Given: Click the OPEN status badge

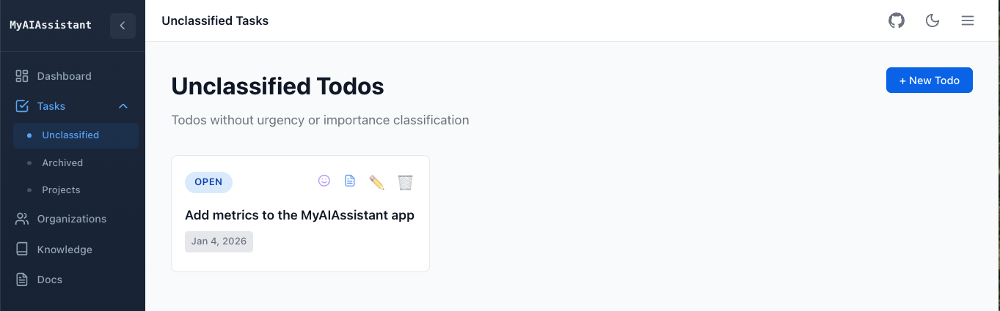Looking at the screenshot, I should [x=208, y=182].
